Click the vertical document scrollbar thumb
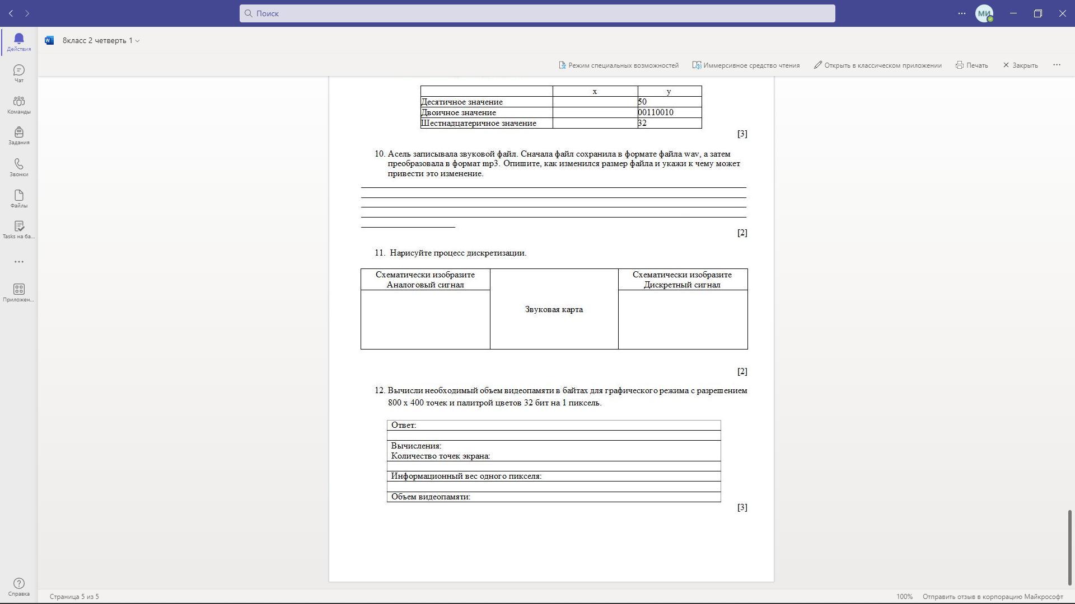This screenshot has height=604, width=1075. (1070, 548)
